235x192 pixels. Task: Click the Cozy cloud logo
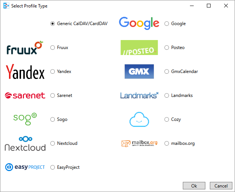[x=139, y=119]
